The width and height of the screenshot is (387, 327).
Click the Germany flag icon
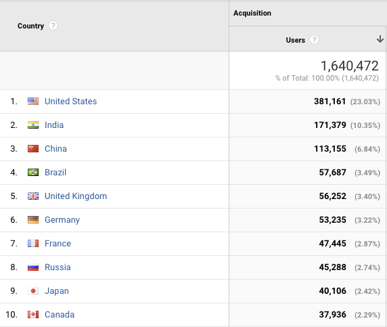pos(33,220)
